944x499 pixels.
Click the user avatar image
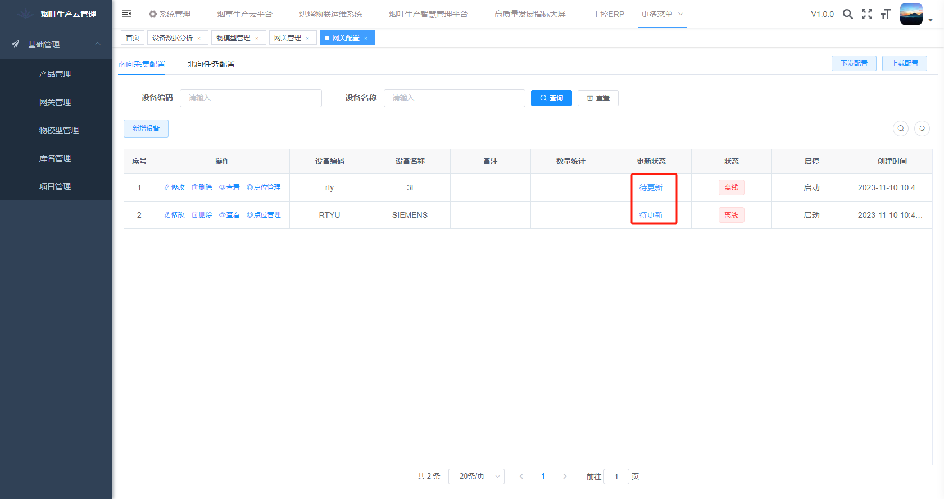pos(911,14)
